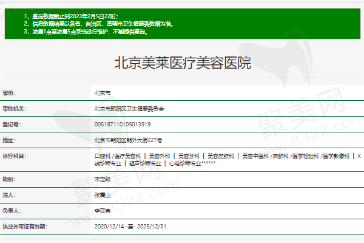Click 医学影像科 in the departments list
Screen dimensions: 364x243
tap(336, 156)
